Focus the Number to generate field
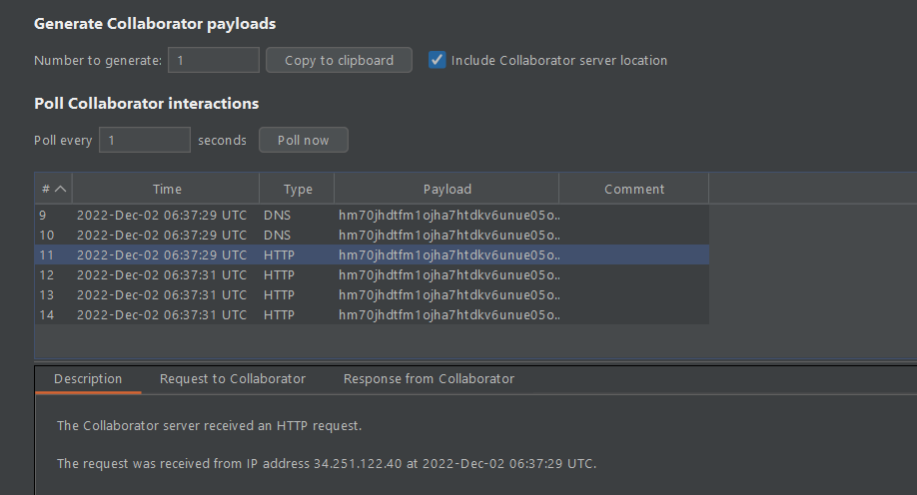Screen dimensions: 917x495 [x=213, y=60]
